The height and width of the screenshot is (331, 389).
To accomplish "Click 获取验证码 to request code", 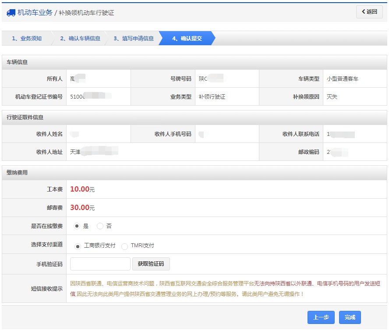I will click(x=151, y=264).
